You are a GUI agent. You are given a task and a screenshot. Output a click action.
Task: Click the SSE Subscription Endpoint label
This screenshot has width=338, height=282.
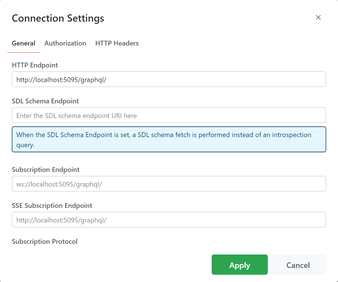tap(52, 206)
